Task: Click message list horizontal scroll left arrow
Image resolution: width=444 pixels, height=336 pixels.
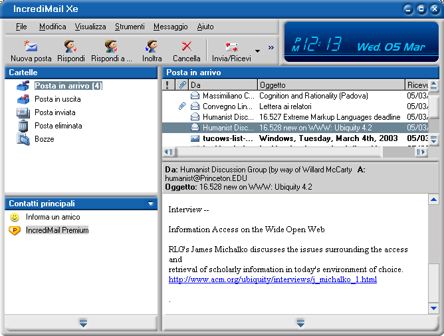Action: (169, 152)
